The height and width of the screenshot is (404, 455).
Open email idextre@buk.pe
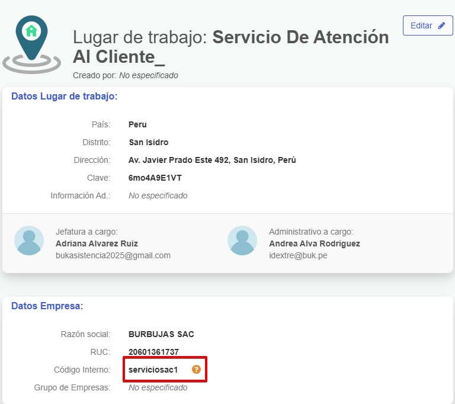coord(298,255)
